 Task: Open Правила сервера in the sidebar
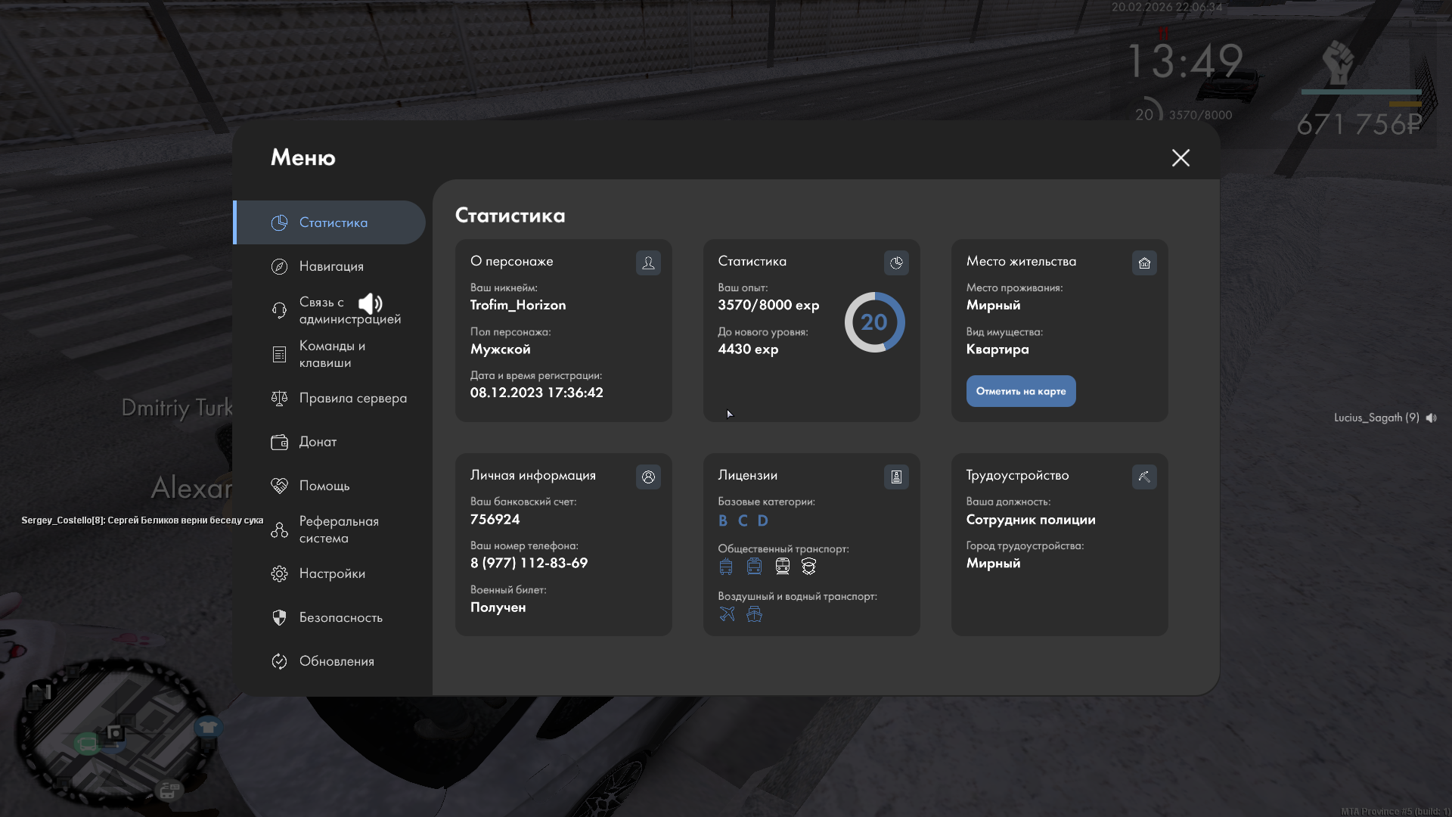click(x=352, y=398)
